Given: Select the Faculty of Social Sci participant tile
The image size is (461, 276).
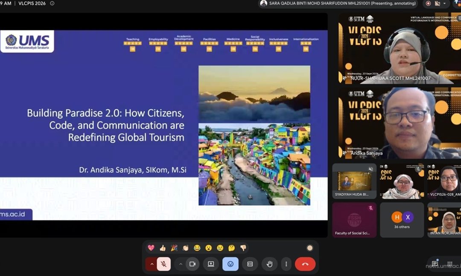Looking at the screenshot, I should [x=354, y=220].
